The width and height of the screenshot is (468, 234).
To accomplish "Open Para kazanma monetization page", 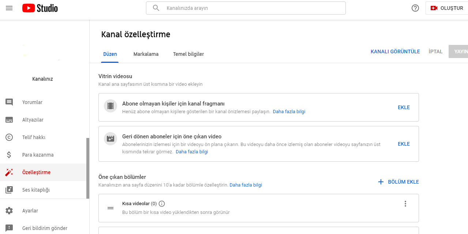I will pyautogui.click(x=38, y=155).
